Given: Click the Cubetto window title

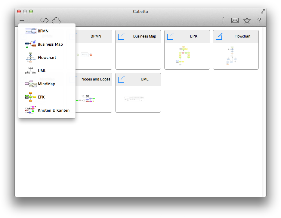Looking at the screenshot, I should 140,11.
